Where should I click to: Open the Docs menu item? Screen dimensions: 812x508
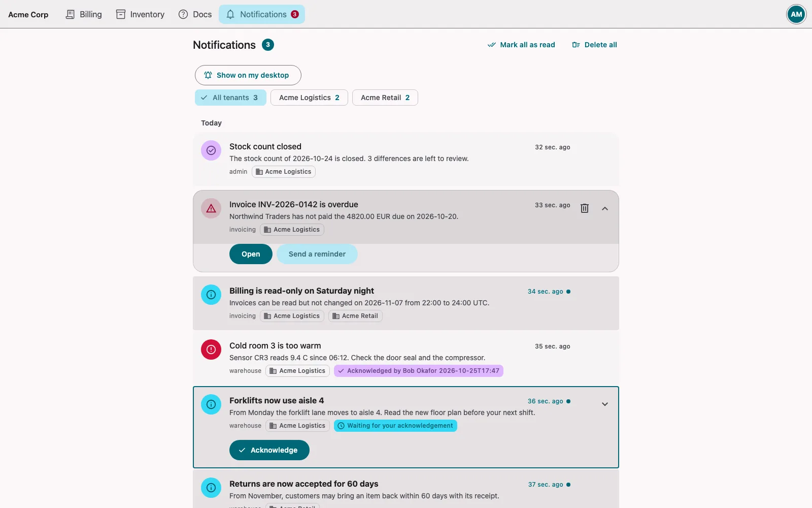coord(195,14)
